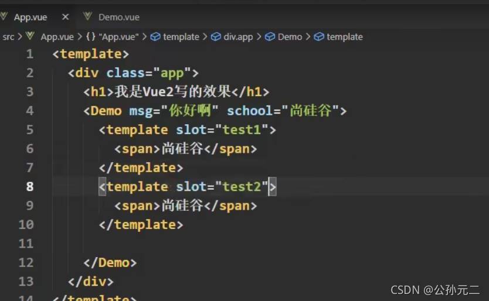This screenshot has height=301, width=489.
Task: Click closing </template> on line 7
Action: 141,167
